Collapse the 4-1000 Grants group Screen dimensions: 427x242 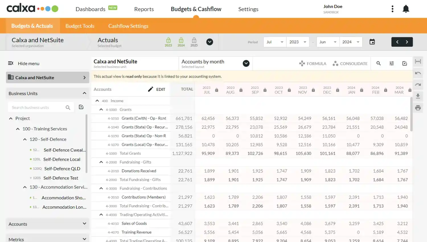coord(101,109)
